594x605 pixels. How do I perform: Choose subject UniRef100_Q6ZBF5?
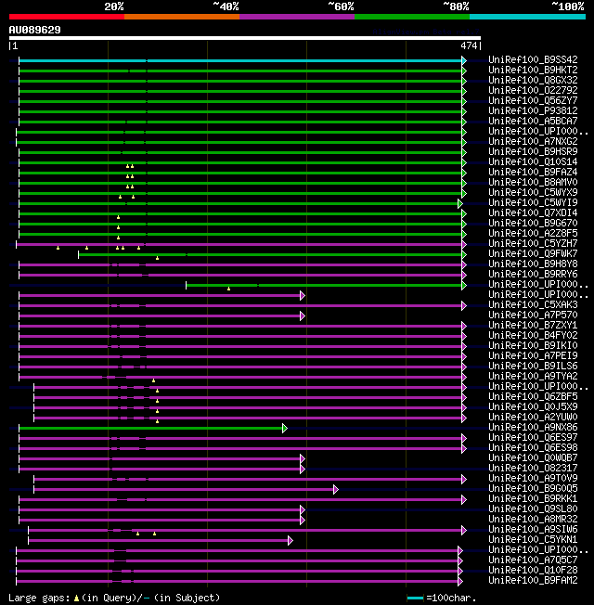[x=533, y=397]
